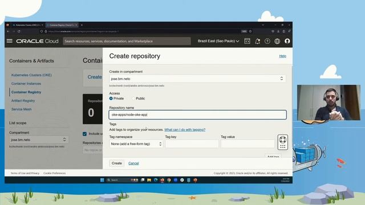Viewport: 365px width, 205px height.
Task: Open Service Mesh in sidebar
Action: click(22, 109)
